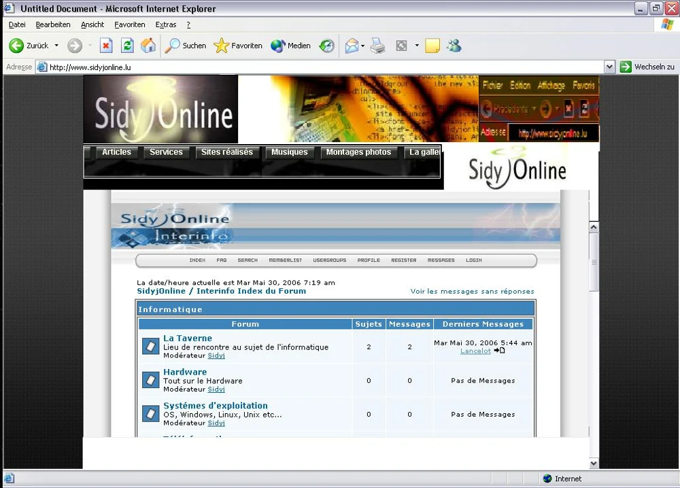
Task: Open the MEMBERLIST forum link
Action: [x=286, y=260]
